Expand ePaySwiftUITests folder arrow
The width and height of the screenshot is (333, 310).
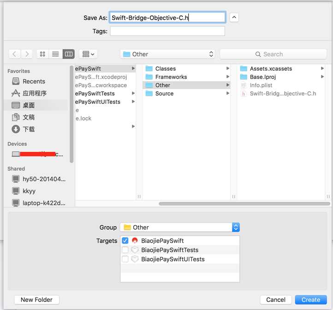133,101
